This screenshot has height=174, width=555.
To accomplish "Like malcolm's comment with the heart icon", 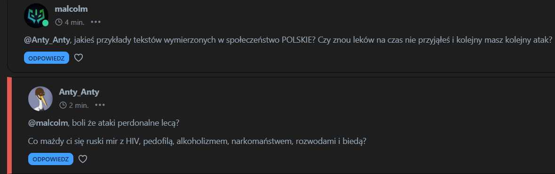I will [x=79, y=58].
